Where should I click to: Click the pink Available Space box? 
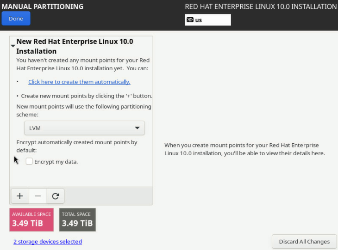click(x=31, y=220)
